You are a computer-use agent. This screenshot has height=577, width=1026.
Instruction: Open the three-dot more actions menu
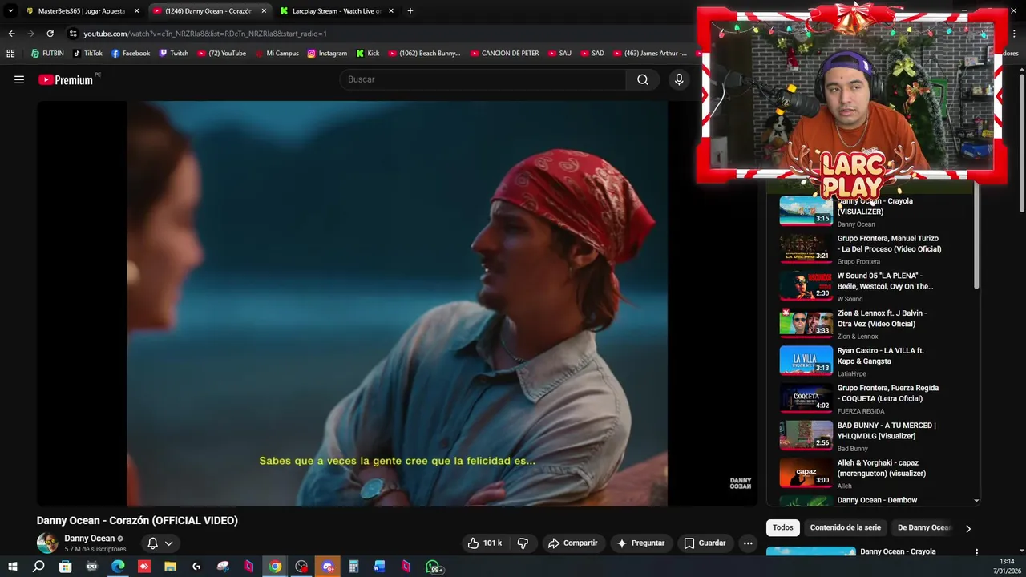point(748,543)
